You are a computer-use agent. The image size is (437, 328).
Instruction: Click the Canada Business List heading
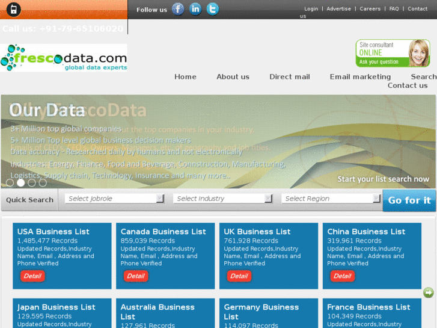[x=163, y=232]
